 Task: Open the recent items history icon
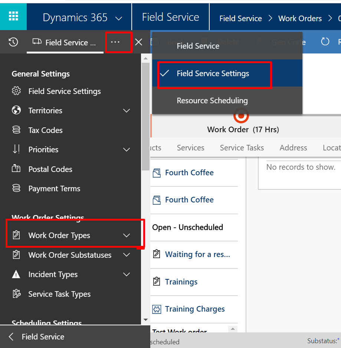coord(13,42)
